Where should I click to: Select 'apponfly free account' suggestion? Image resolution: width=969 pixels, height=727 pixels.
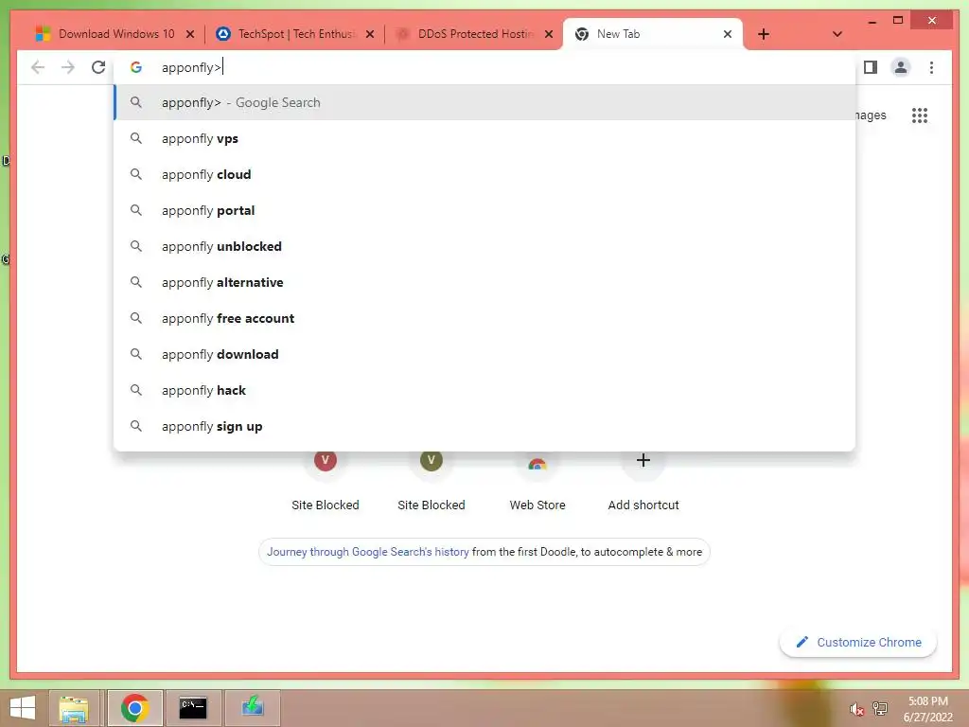point(485,318)
